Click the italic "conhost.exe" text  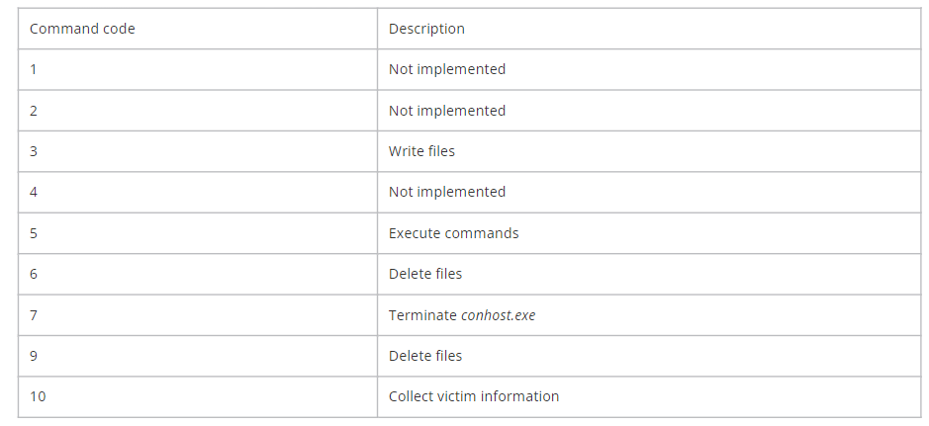point(499,315)
